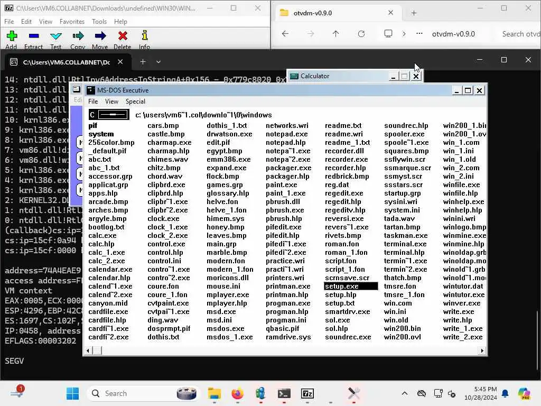
Task: Select winmine.exe in the file list
Action: (x=464, y=235)
